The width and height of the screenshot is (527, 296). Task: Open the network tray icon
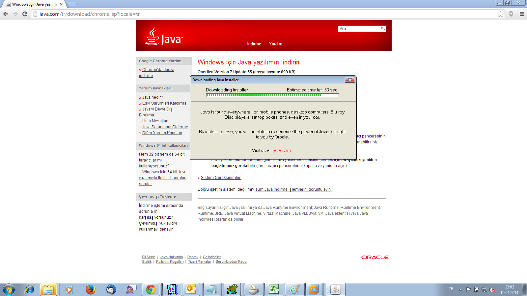click(x=484, y=290)
